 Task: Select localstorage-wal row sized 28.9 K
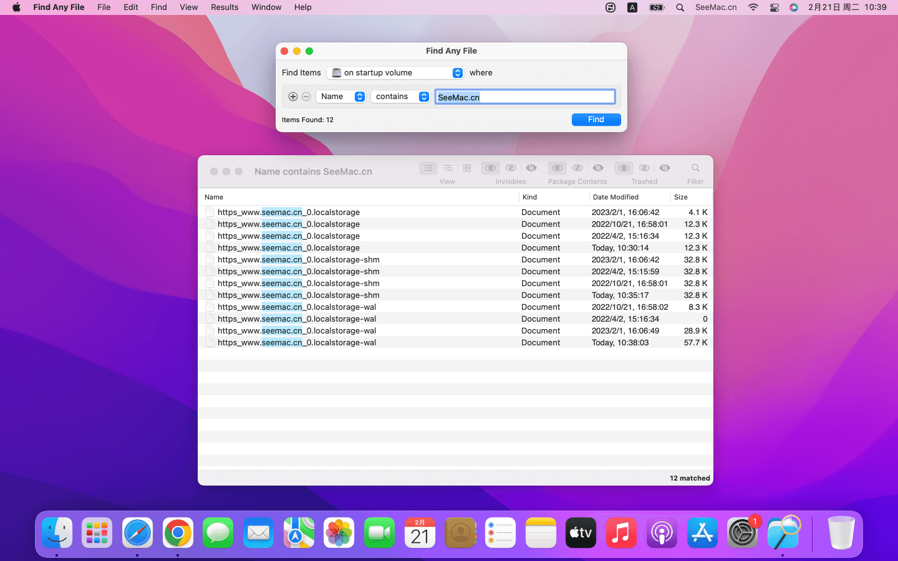point(456,330)
